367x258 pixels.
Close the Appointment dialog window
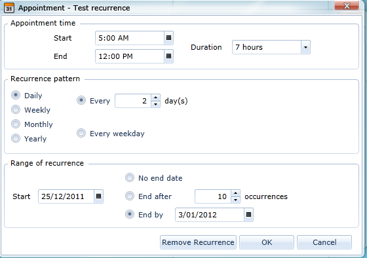347,6
